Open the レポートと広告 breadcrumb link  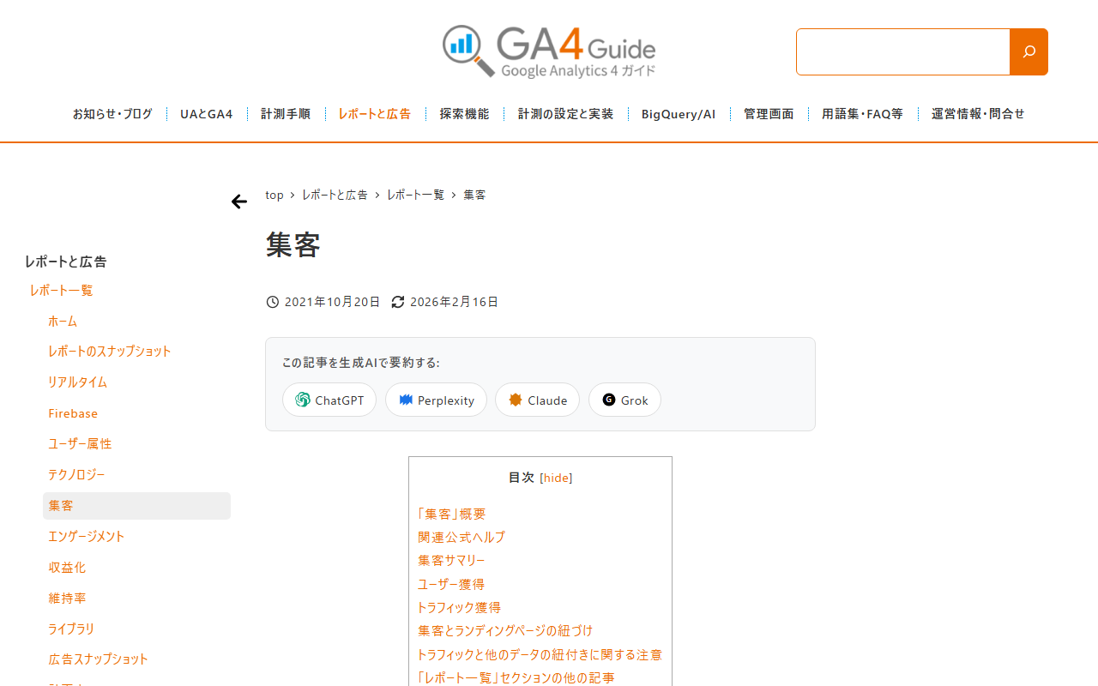pyautogui.click(x=335, y=196)
